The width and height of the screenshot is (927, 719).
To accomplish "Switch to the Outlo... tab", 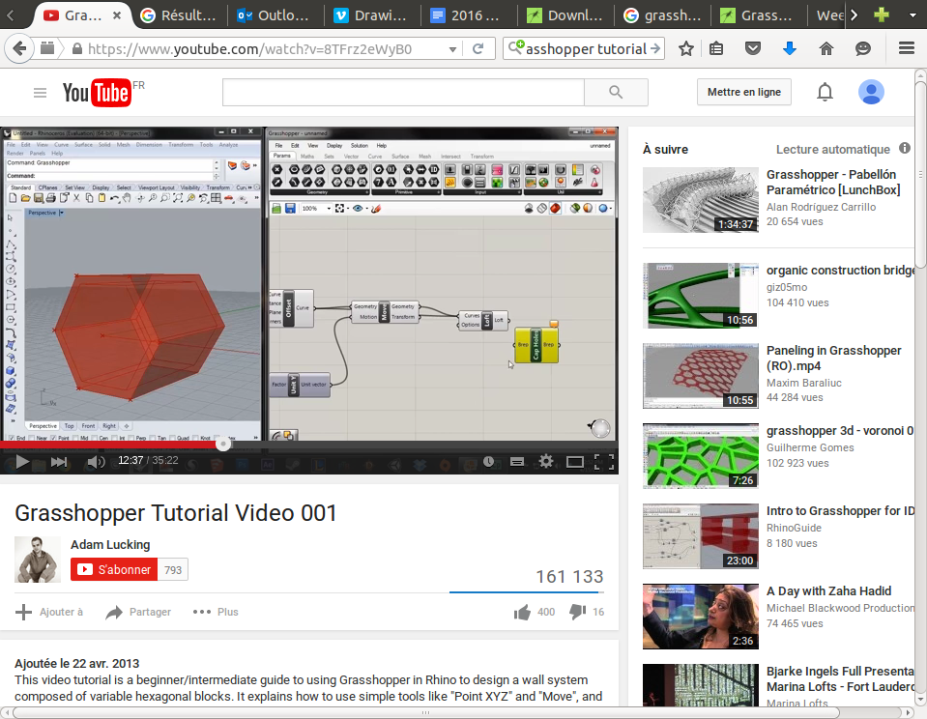I will click(274, 15).
